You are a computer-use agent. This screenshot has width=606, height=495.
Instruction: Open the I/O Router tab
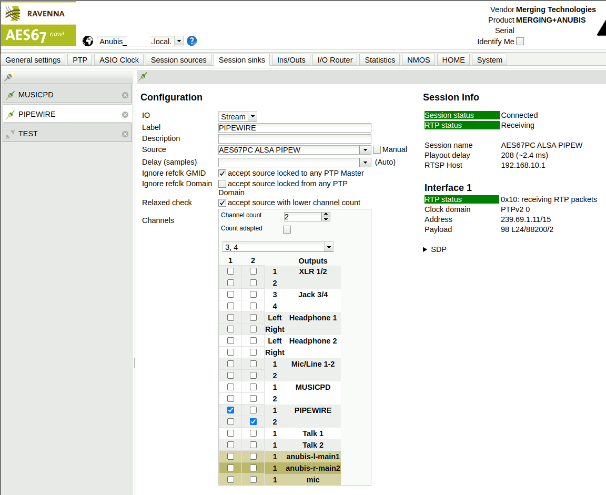(x=335, y=60)
